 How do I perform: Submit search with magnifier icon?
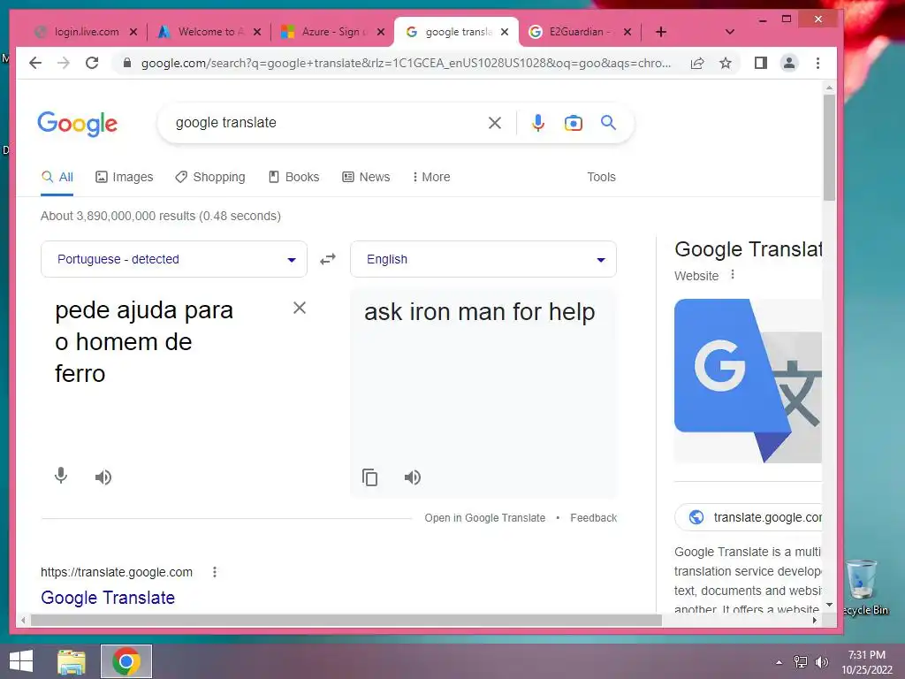(608, 122)
